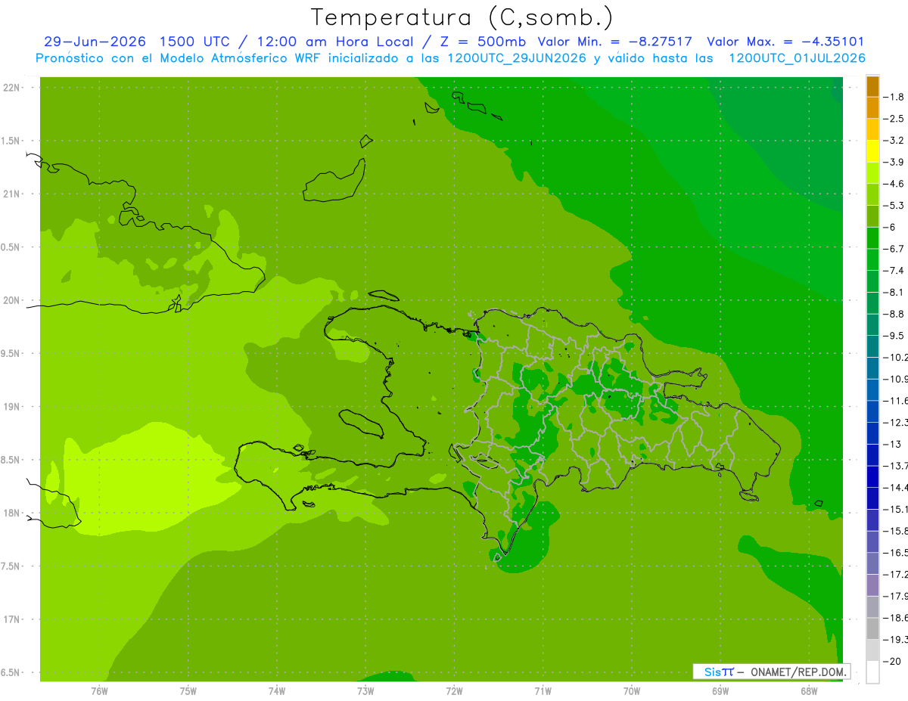Viewport: 908px width, 701px height.
Task: Click the teal swatch between -9.5 and -10.2
Action: pos(872,346)
